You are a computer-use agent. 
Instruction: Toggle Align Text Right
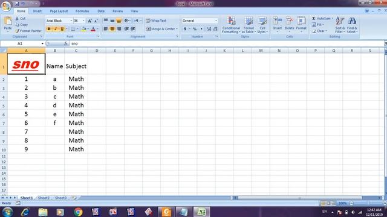tap(119, 29)
